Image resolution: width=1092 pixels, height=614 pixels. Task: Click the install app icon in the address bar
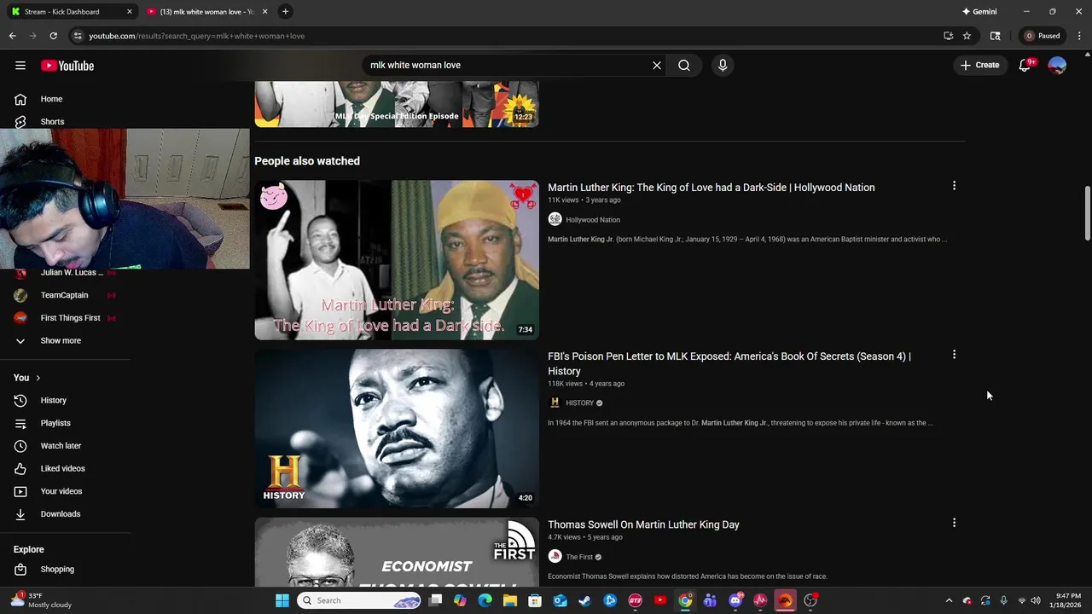[948, 36]
